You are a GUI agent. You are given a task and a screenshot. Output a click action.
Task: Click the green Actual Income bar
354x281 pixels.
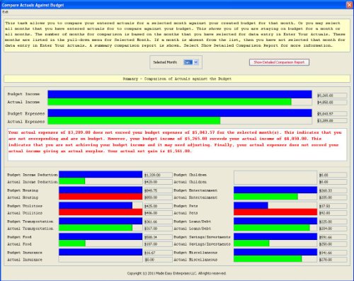pos(169,102)
